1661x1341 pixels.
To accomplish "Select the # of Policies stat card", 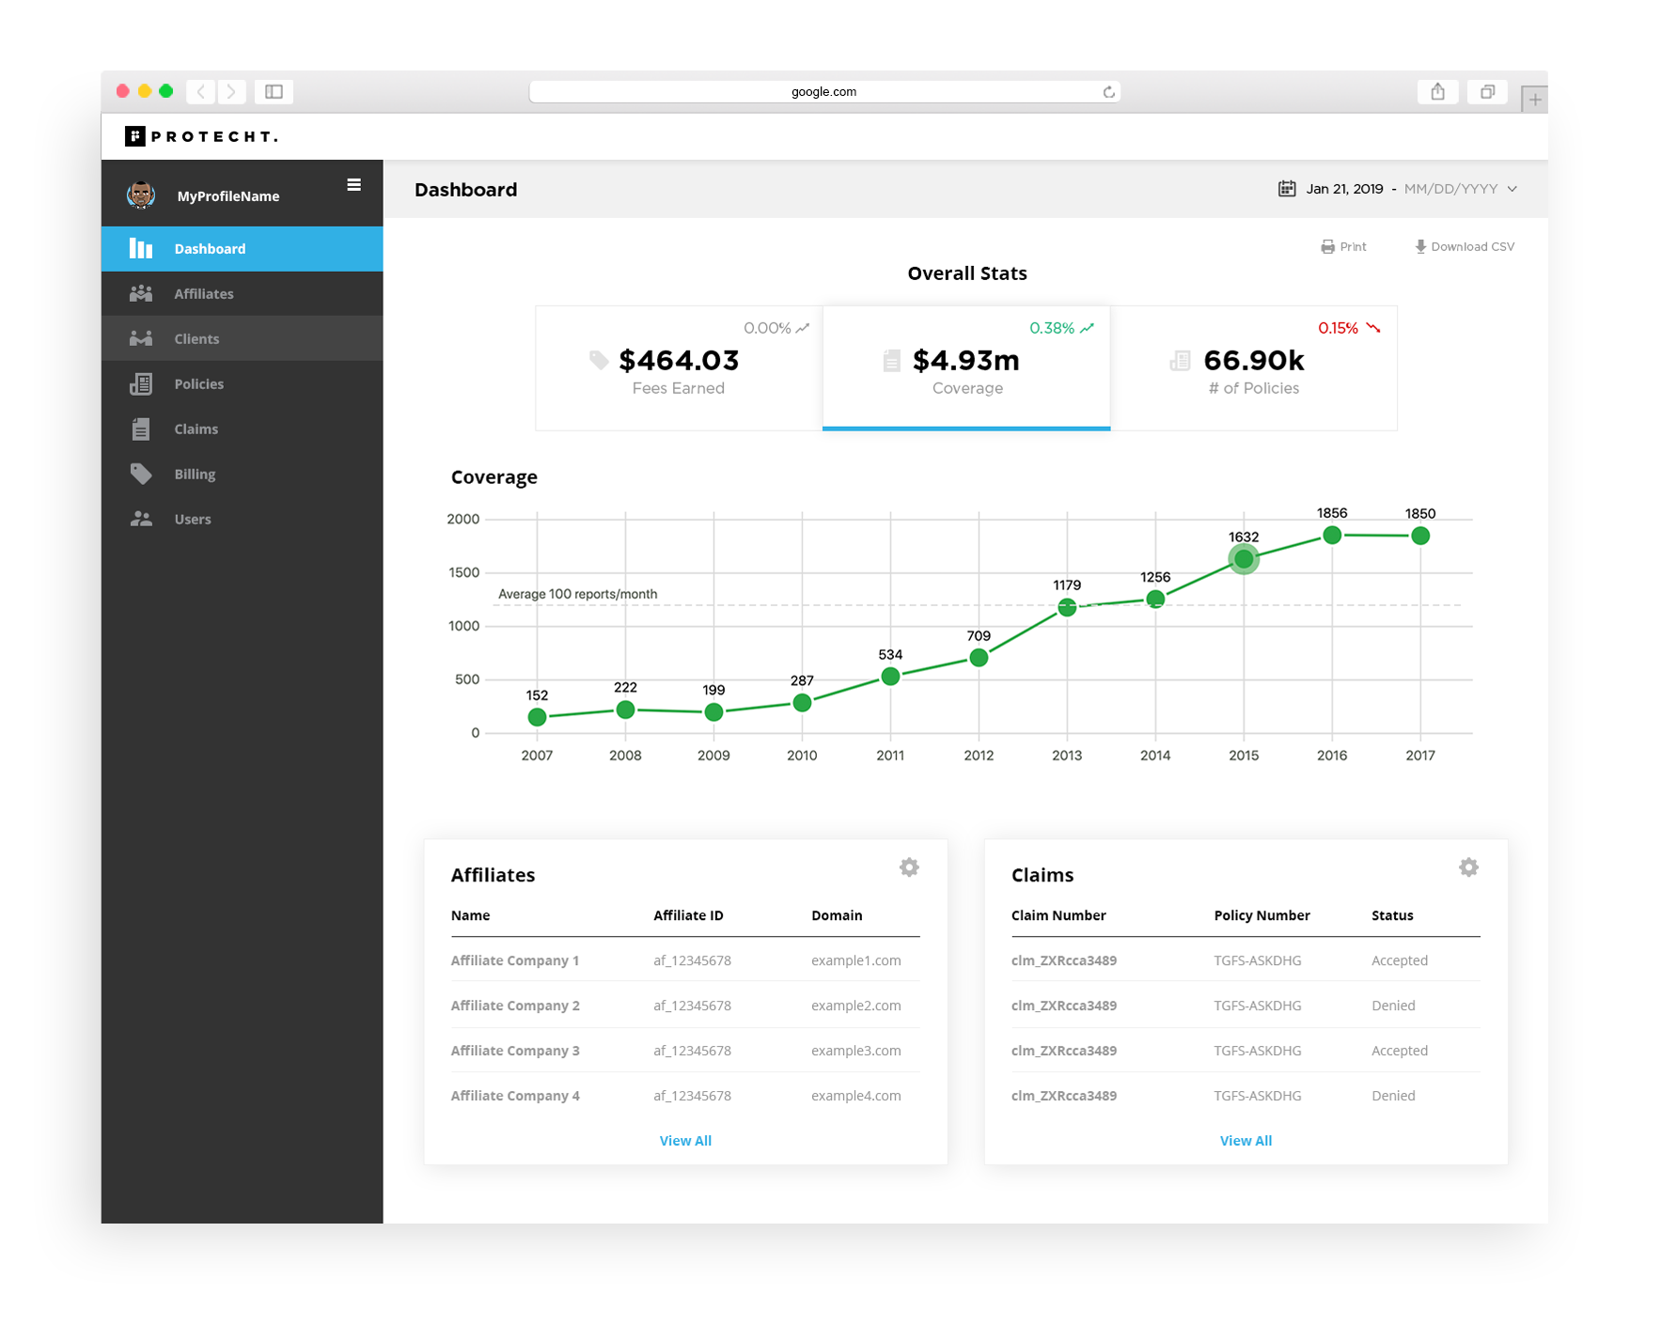I will [x=1253, y=368].
